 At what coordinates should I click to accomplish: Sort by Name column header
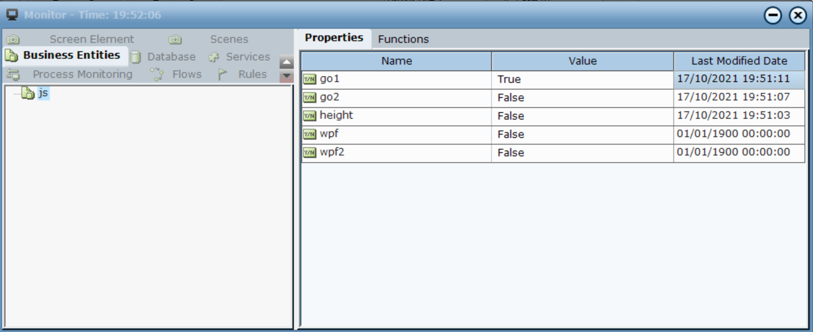tap(396, 61)
